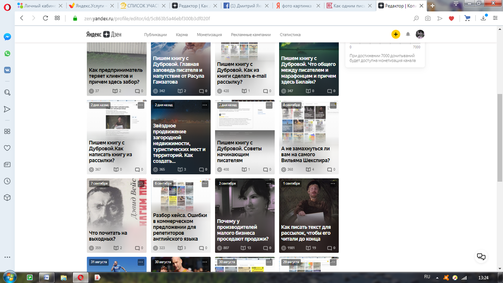503x283 pixels.
Task: Click the red heart bookmark icon
Action: coord(451,18)
